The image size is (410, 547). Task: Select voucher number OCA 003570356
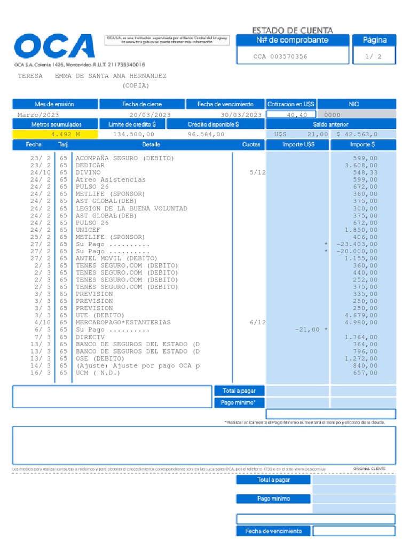280,57
